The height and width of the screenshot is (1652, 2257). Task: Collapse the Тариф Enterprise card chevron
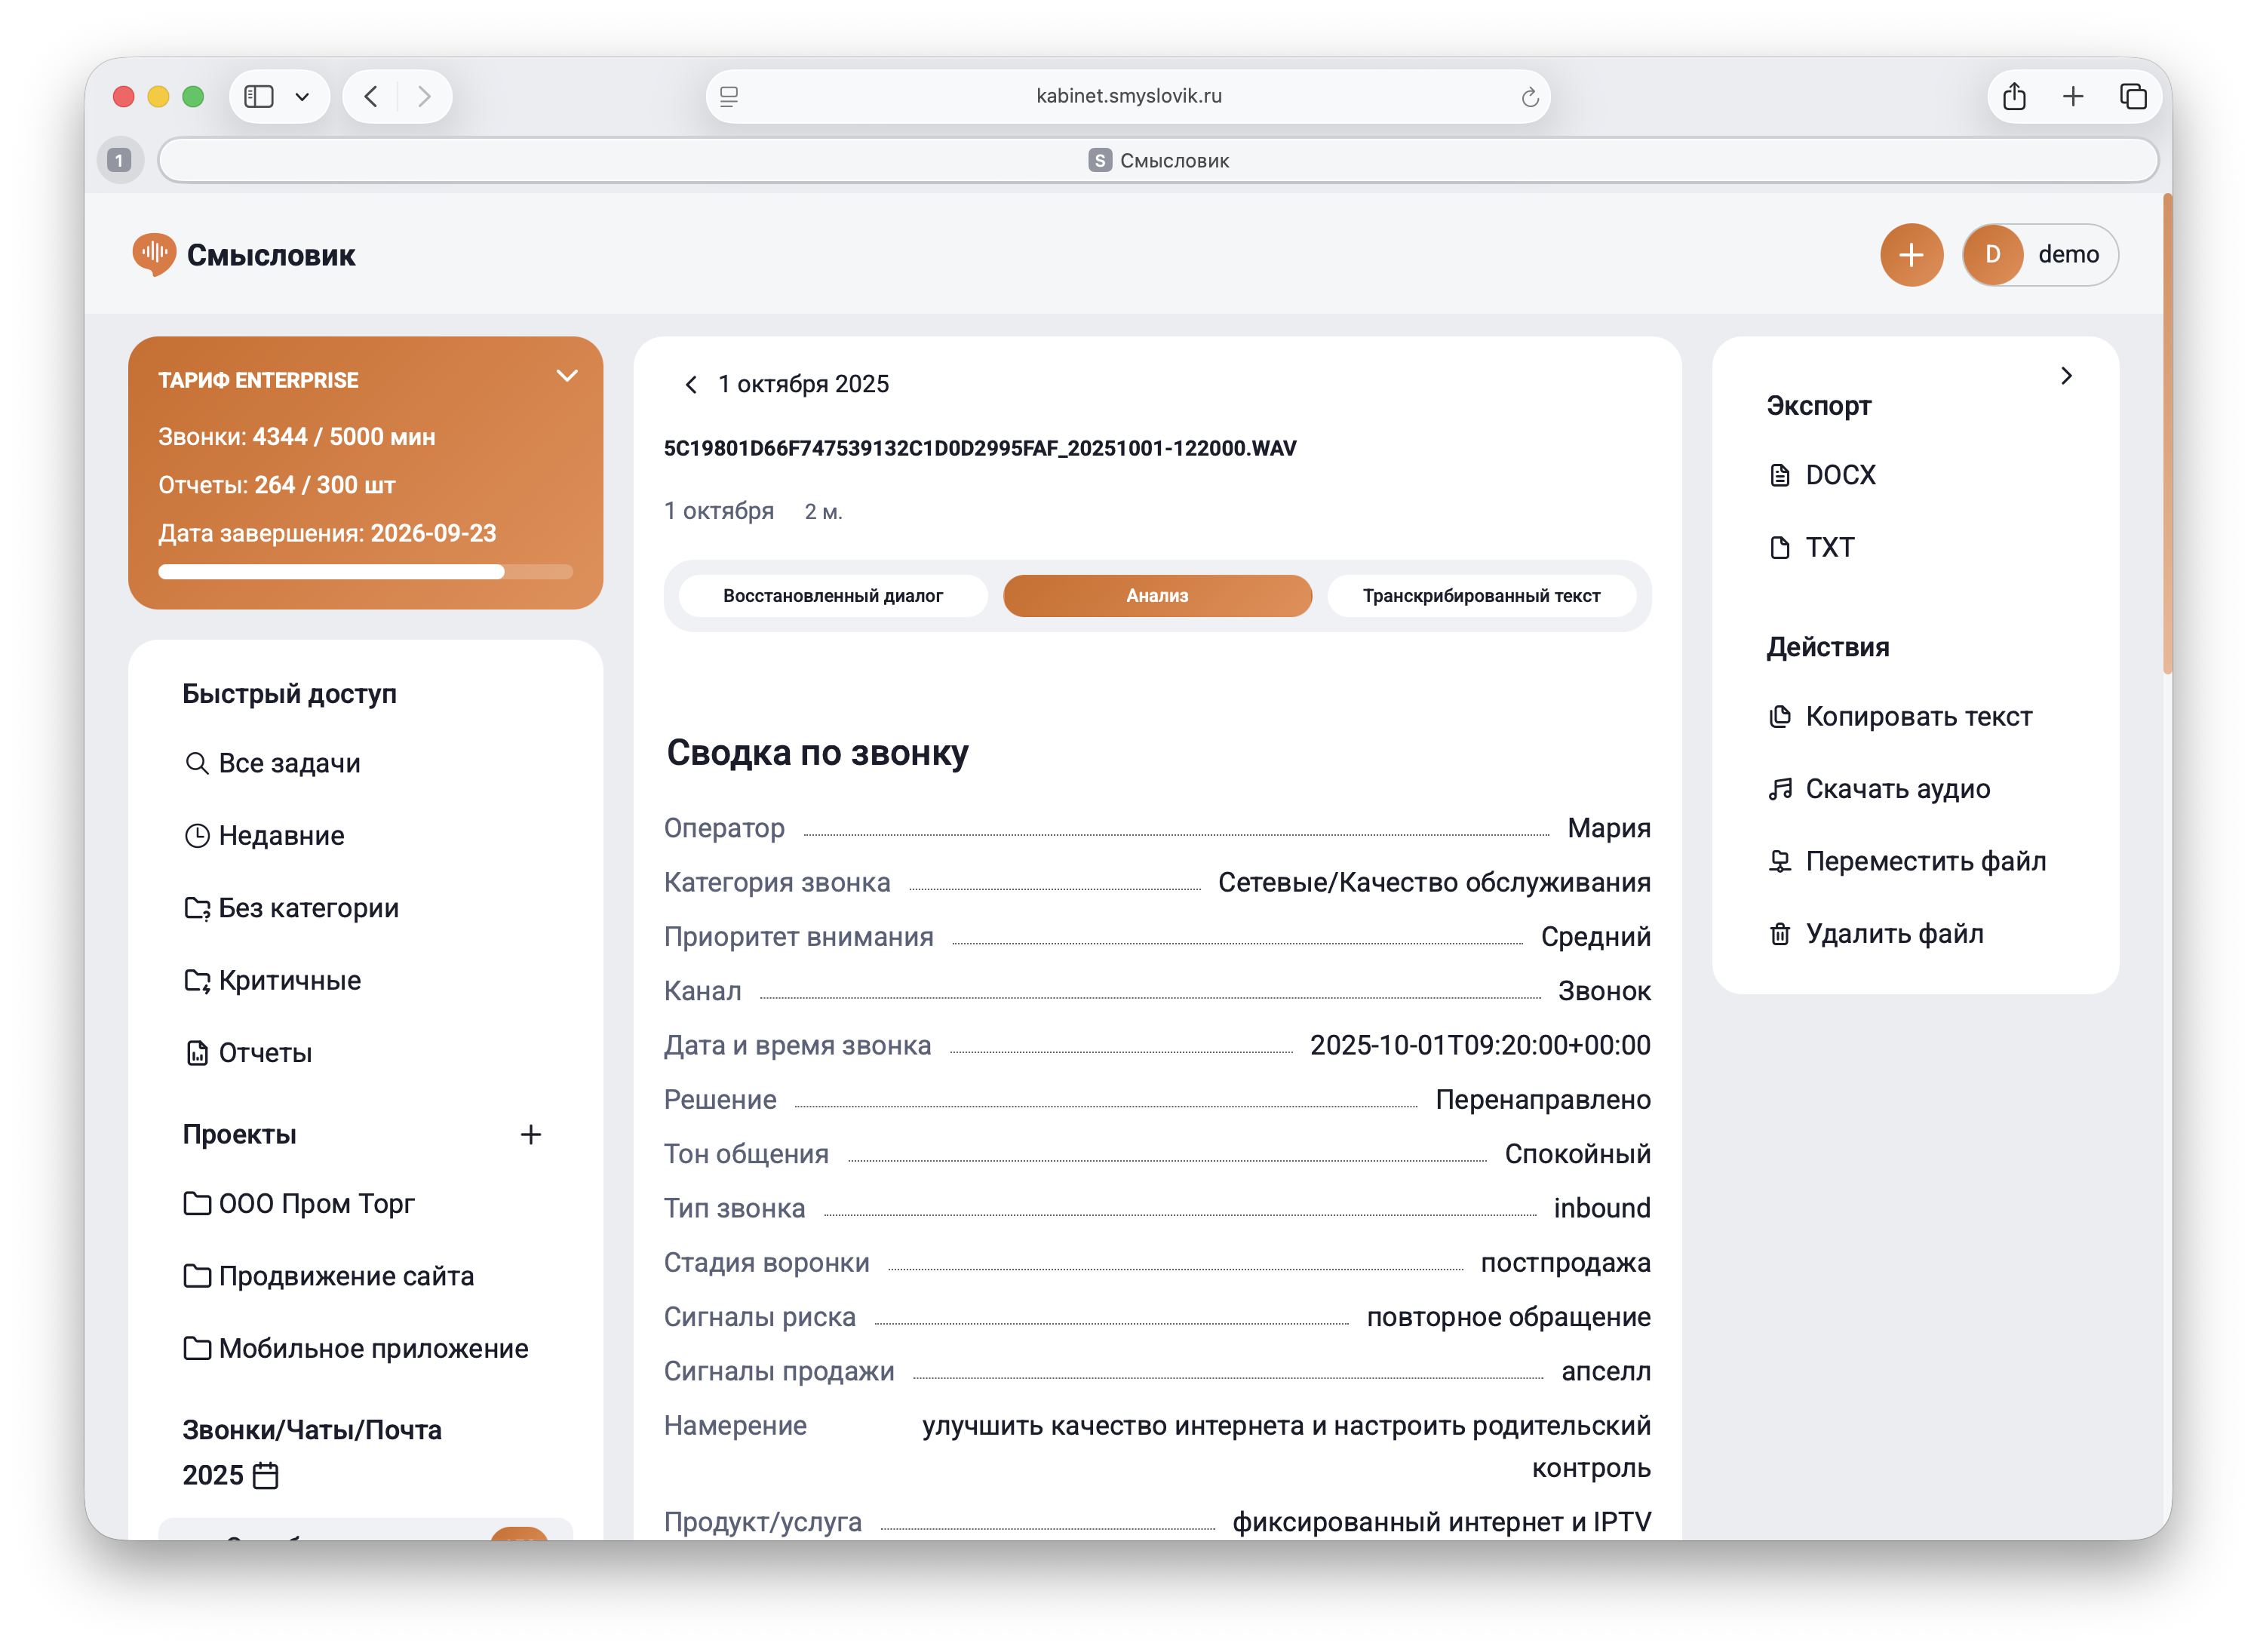(567, 376)
